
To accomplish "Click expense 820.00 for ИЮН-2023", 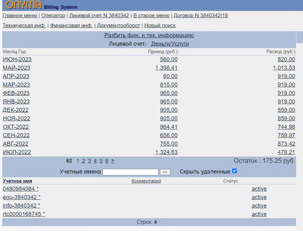I will pyautogui.click(x=286, y=59).
